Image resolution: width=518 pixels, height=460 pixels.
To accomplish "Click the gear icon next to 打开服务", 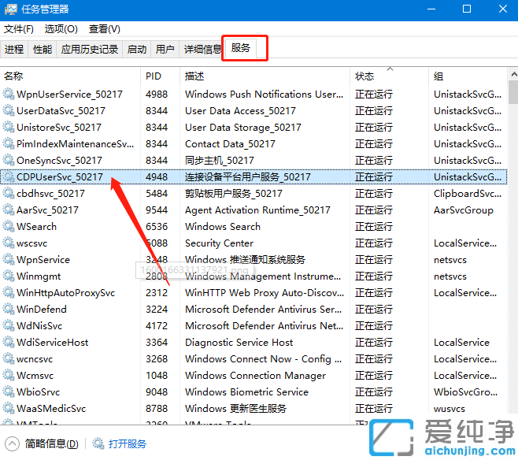I will [98, 443].
